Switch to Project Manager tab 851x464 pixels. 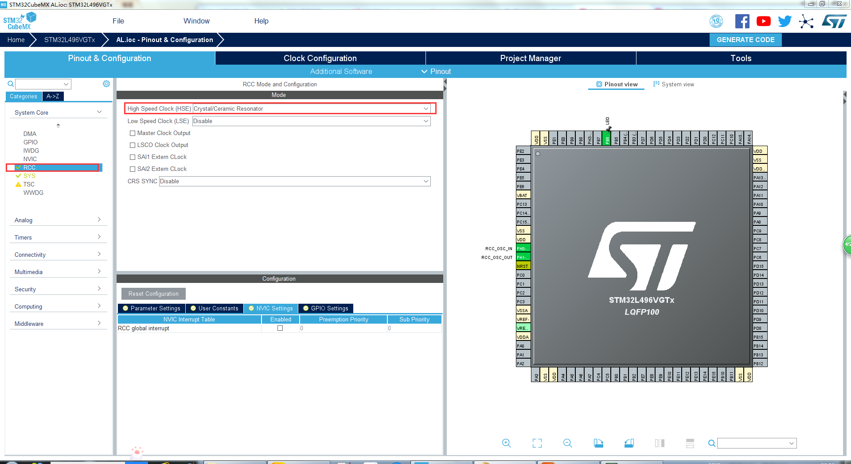(x=531, y=58)
